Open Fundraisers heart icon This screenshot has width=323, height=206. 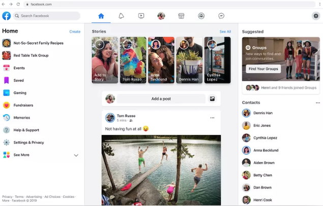[x=7, y=105]
